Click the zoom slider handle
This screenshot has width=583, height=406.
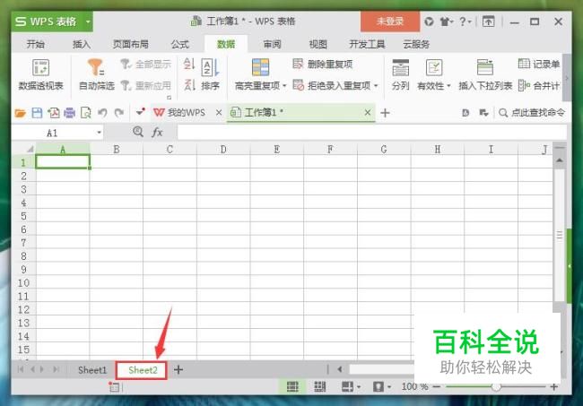click(496, 386)
